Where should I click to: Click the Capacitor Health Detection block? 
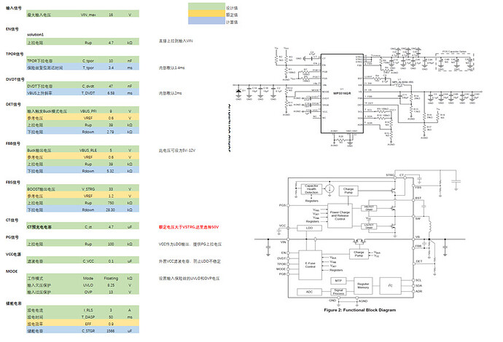311,188
